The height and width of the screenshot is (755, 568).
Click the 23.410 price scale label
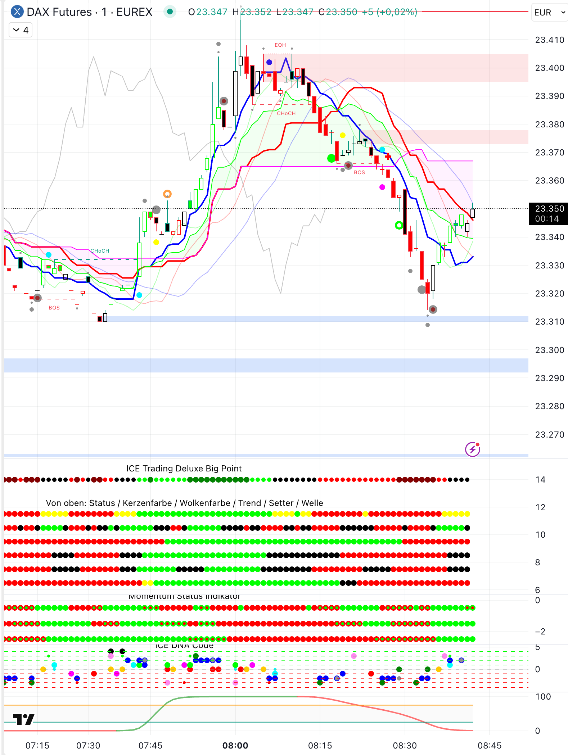[549, 40]
